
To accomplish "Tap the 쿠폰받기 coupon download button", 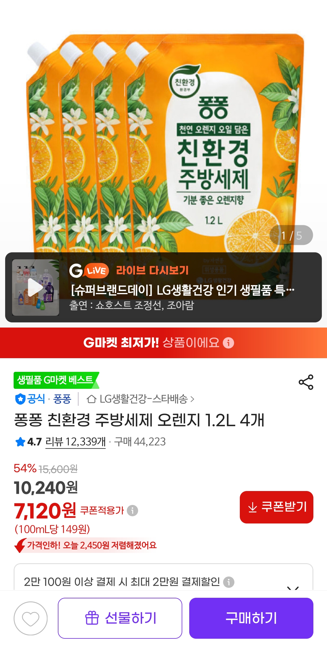I will tap(276, 507).
